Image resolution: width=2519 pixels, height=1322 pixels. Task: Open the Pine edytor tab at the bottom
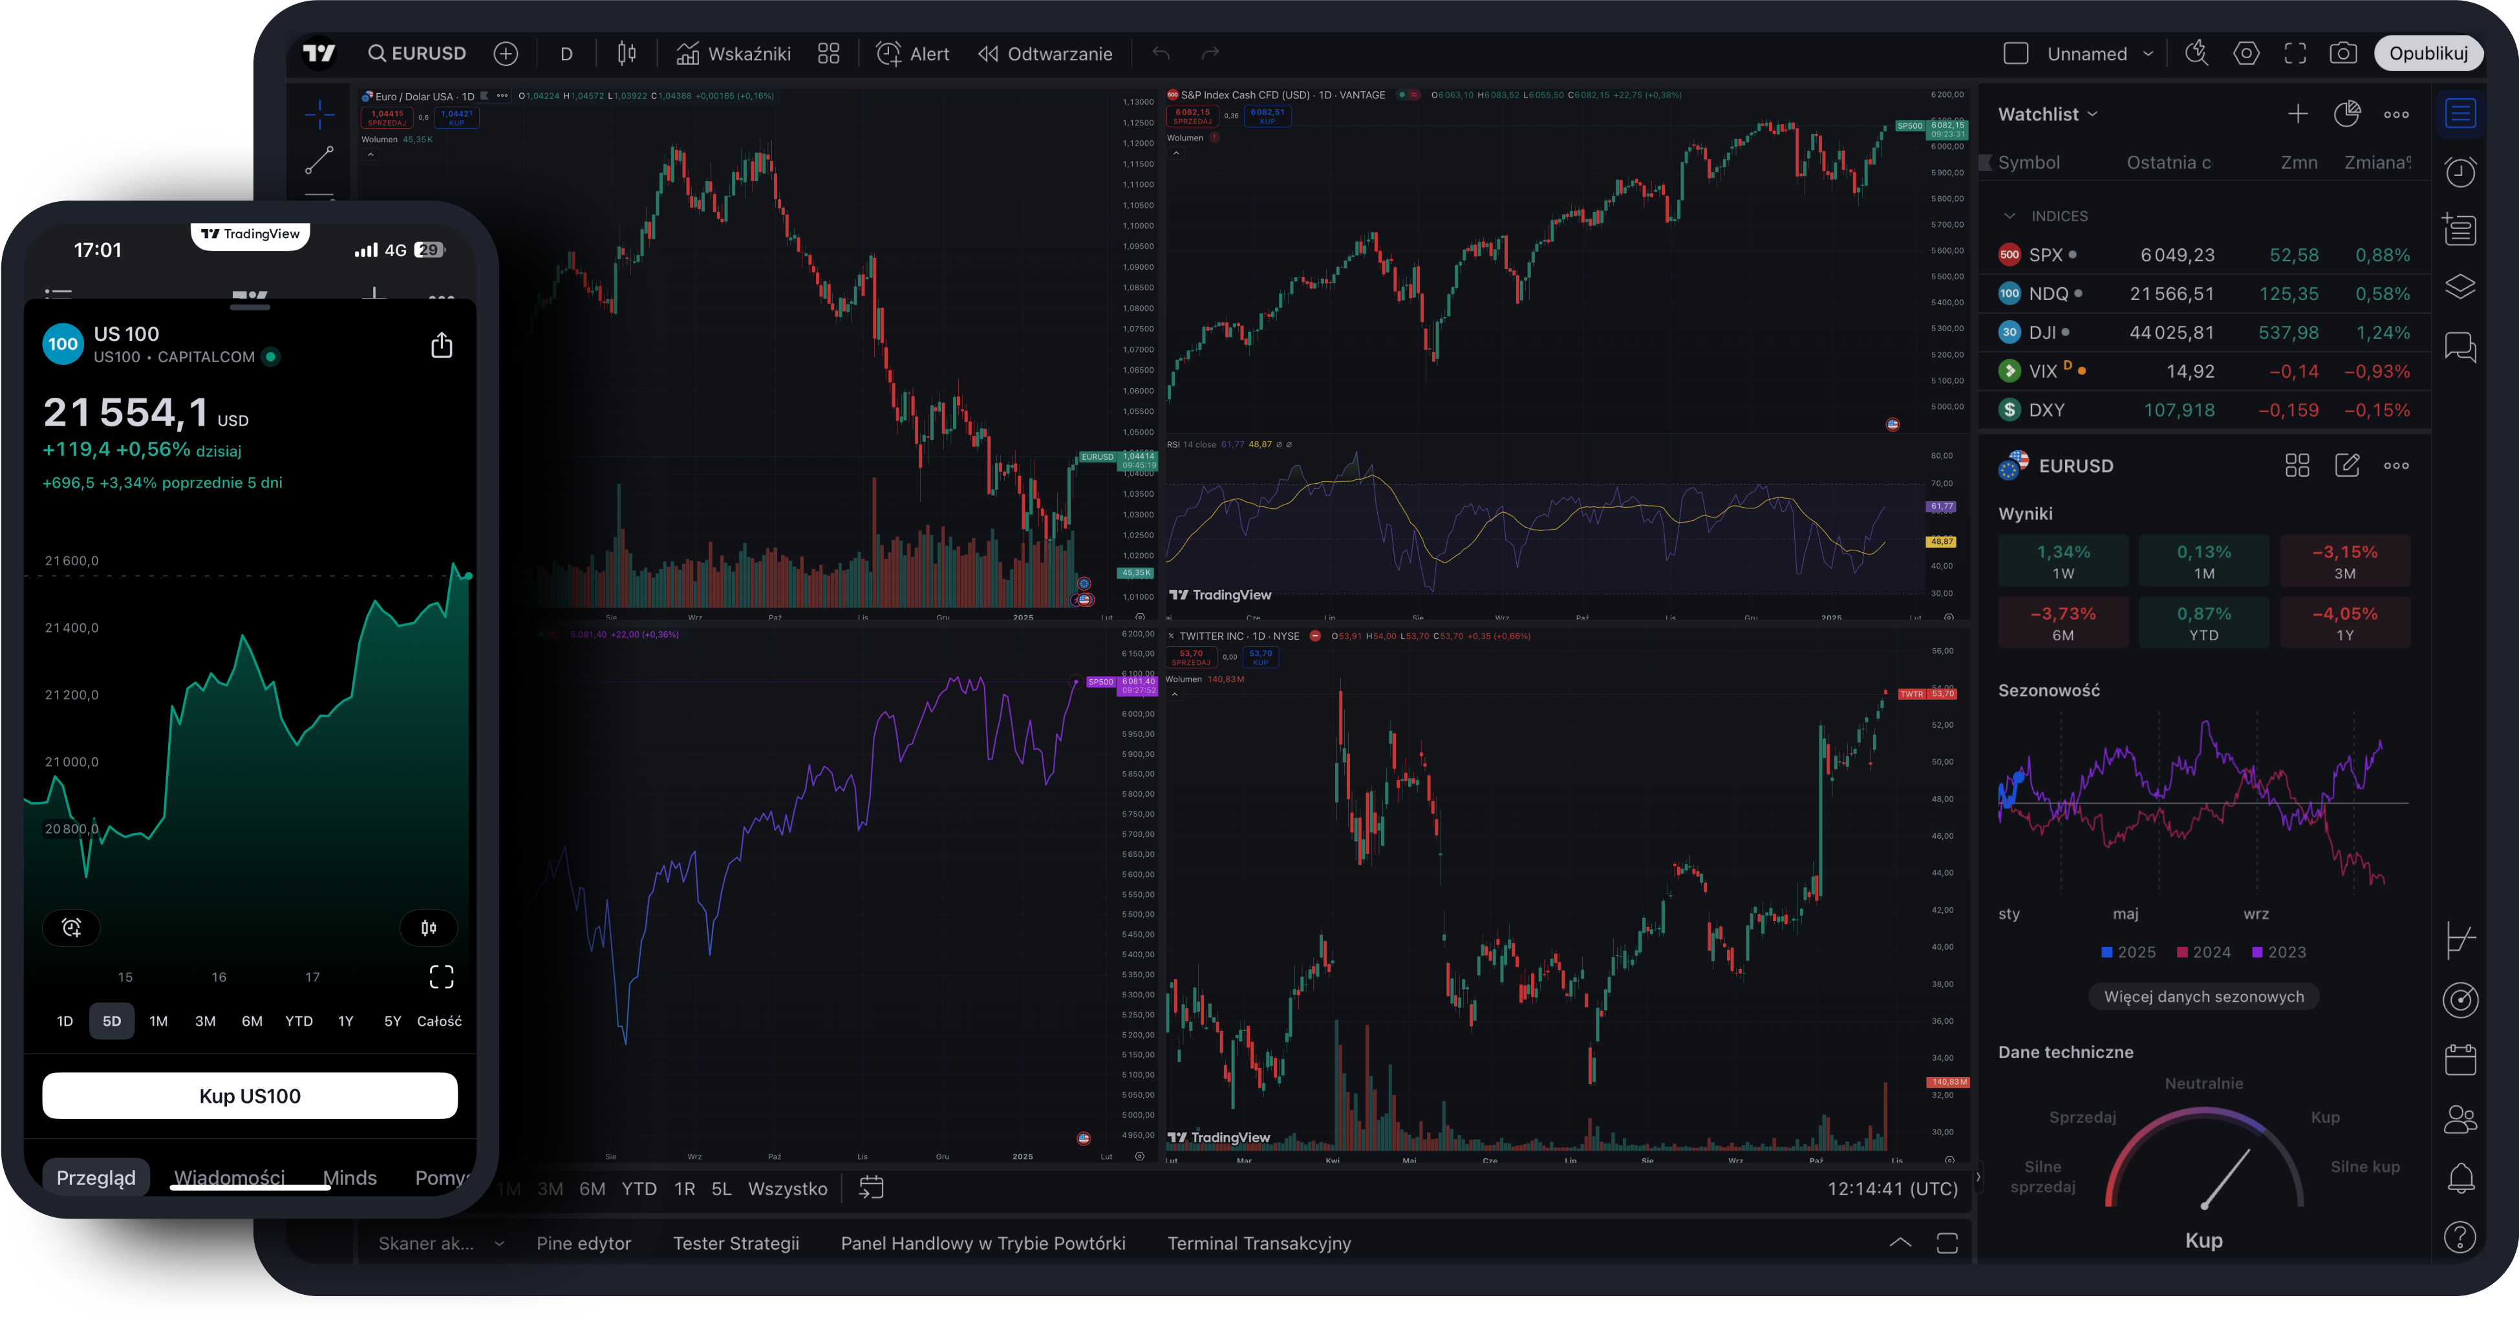(x=584, y=1242)
